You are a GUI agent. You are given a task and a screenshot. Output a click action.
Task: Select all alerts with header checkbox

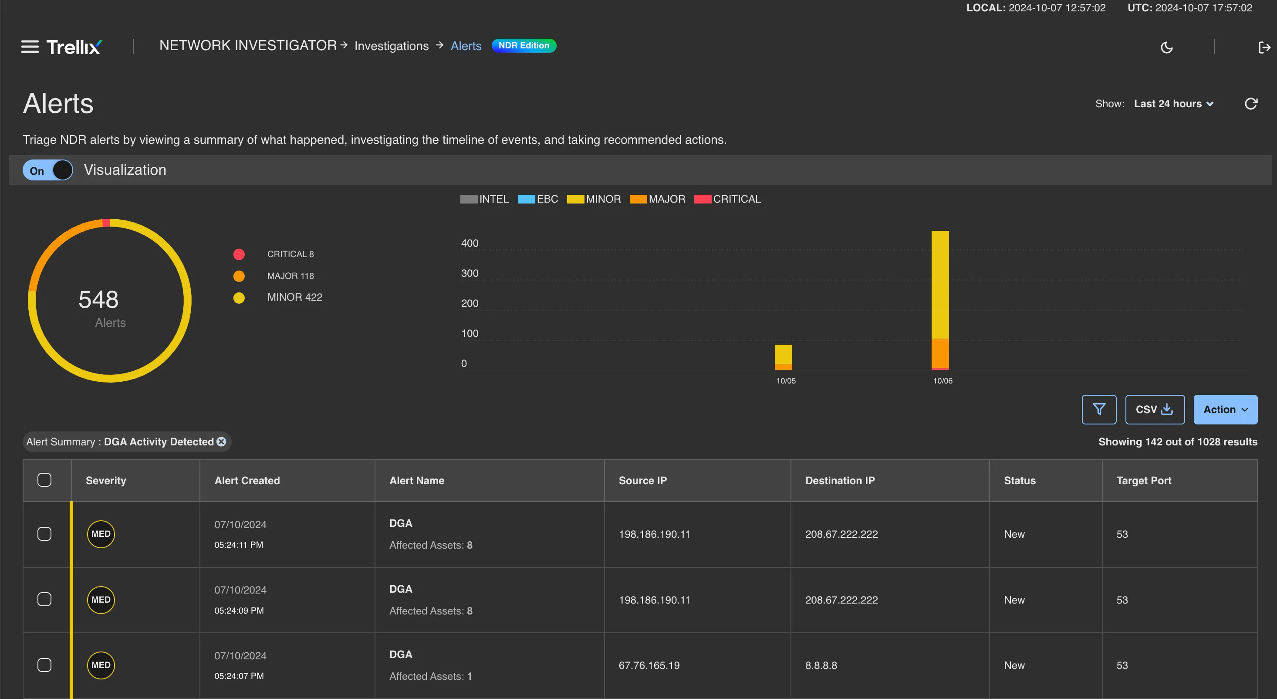pos(44,480)
